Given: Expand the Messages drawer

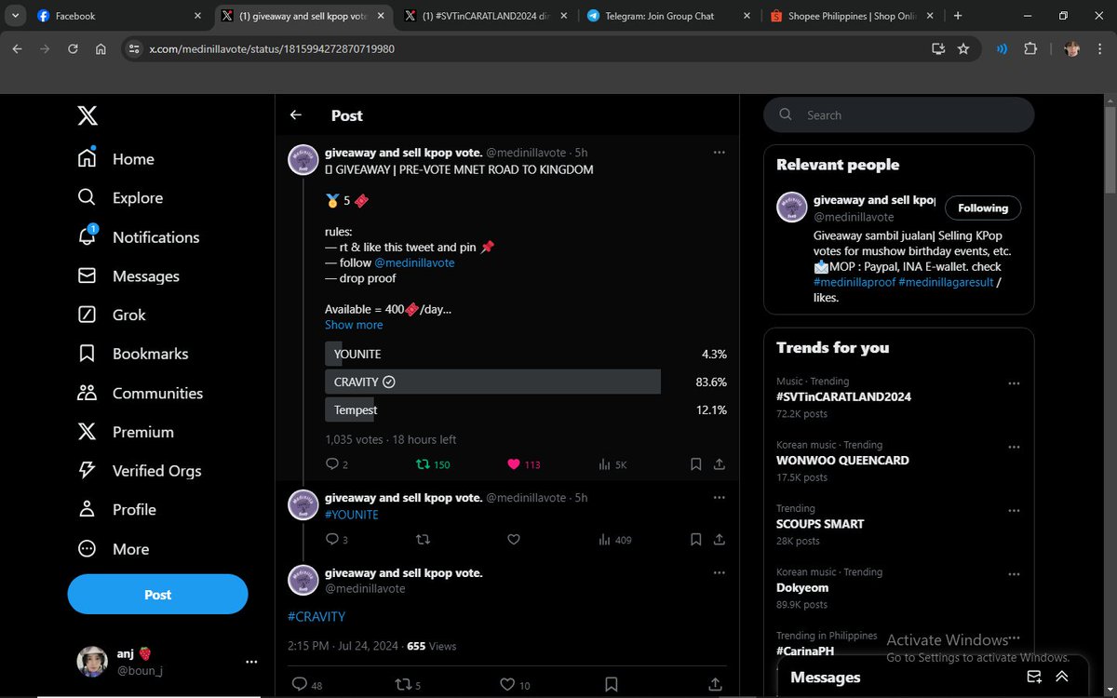Looking at the screenshot, I should tap(1061, 677).
